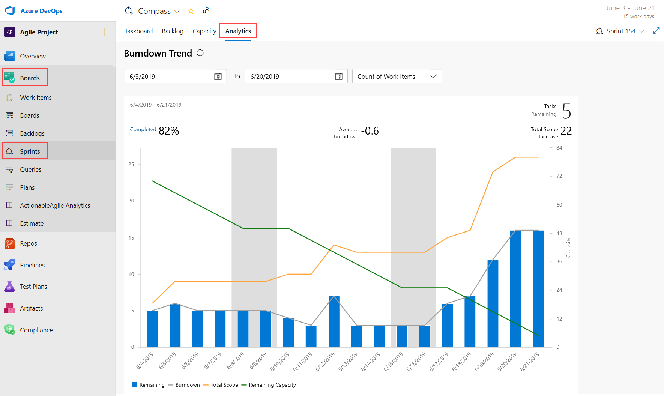Open the Compass team dropdown
The width and height of the screenshot is (664, 396).
tap(177, 11)
